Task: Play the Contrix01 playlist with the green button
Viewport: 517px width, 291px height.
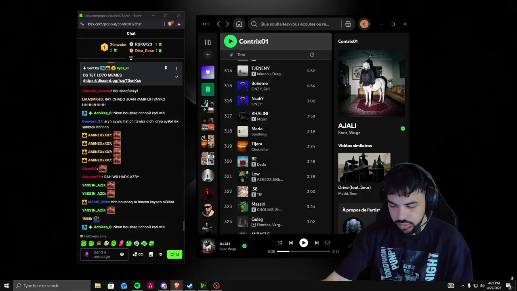Action: click(x=230, y=41)
